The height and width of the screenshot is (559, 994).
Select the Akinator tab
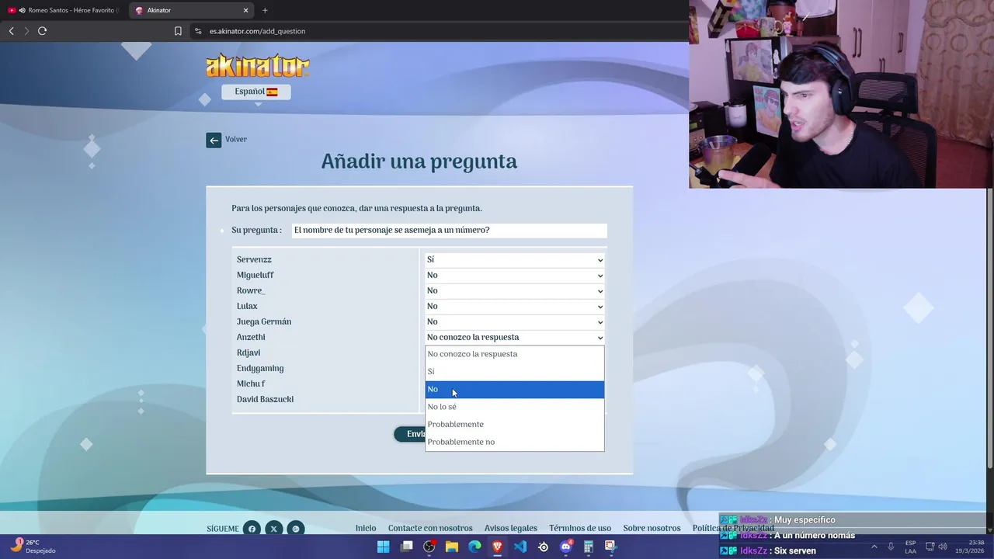point(190,10)
